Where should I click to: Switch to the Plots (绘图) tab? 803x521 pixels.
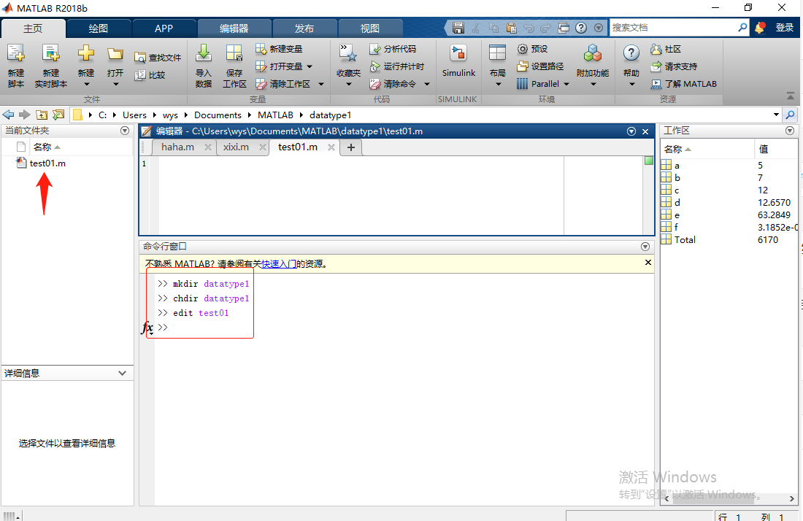point(99,28)
